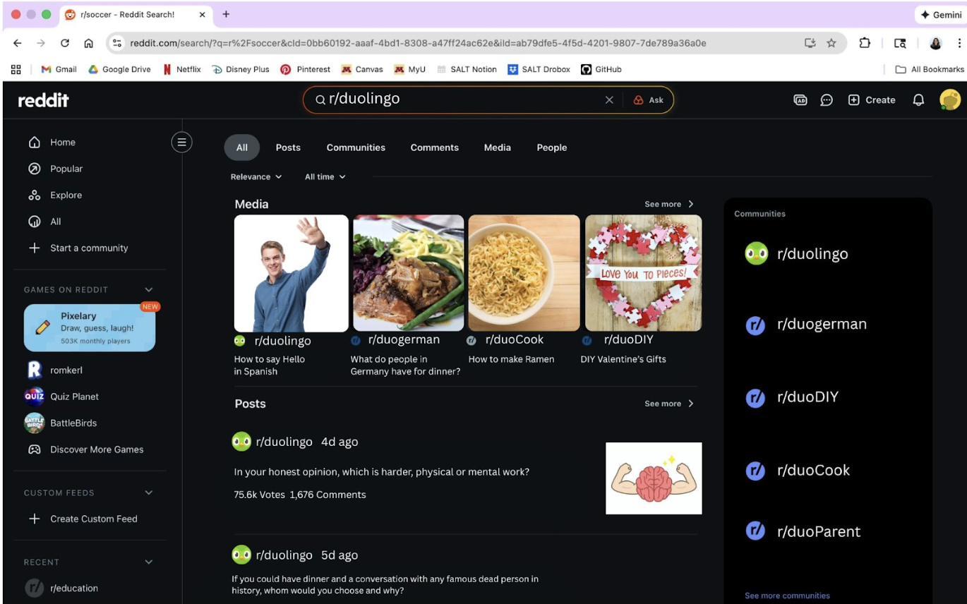Viewport: 967px width, 604px height.
Task: Reload the page in browser
Action: (x=65, y=43)
